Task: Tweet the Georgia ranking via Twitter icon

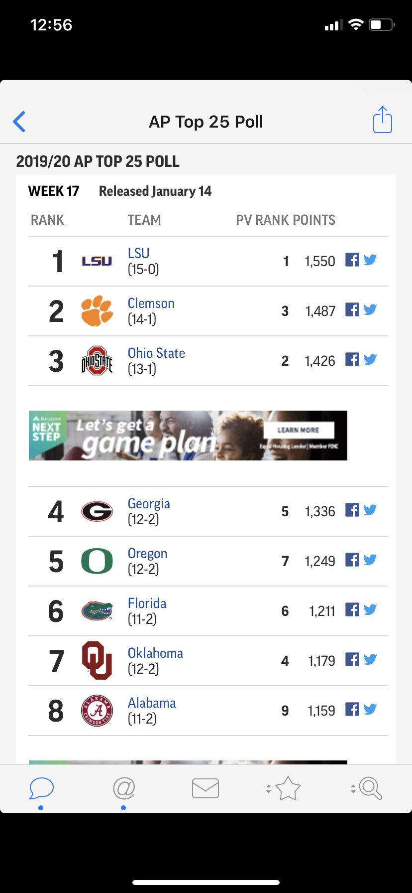Action: 370,510
